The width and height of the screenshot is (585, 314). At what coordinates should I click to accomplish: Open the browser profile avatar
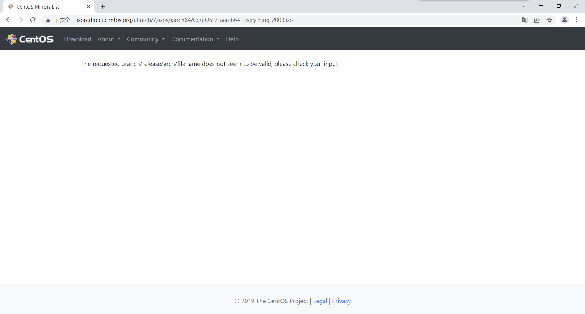click(565, 20)
